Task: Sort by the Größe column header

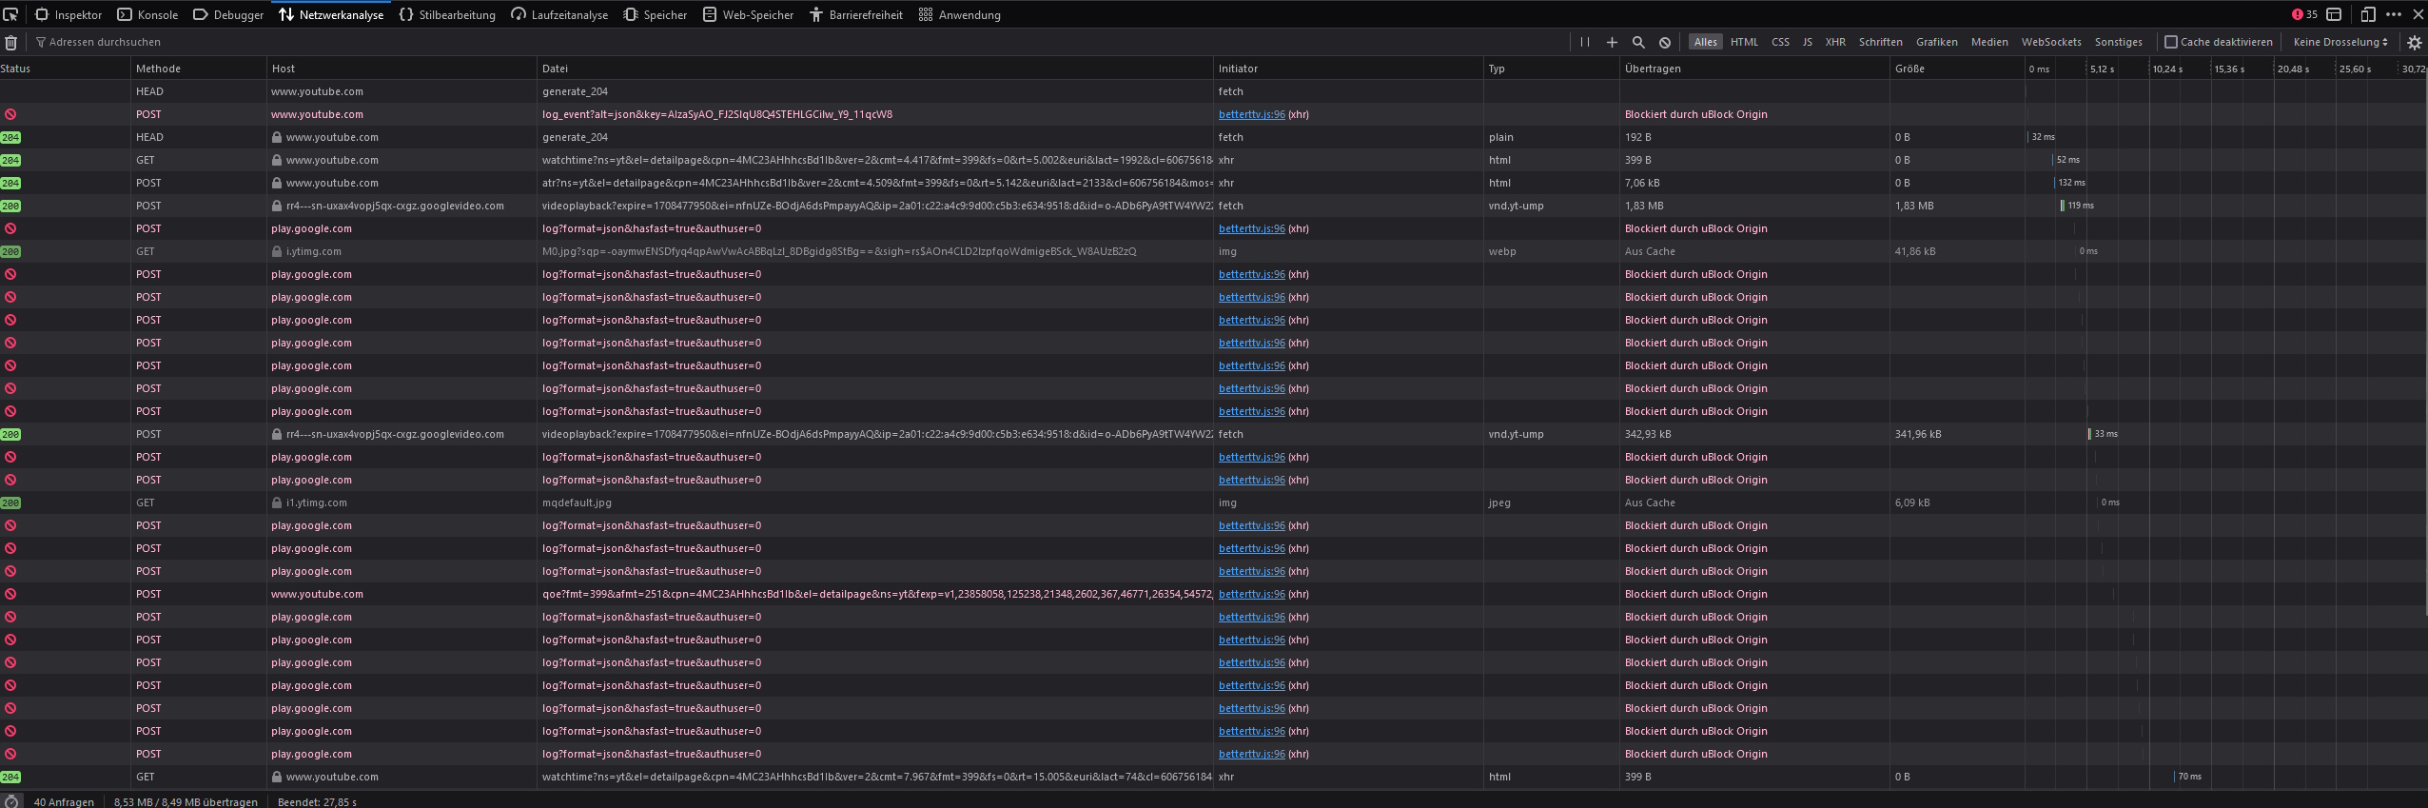Action: pyautogui.click(x=1956, y=69)
